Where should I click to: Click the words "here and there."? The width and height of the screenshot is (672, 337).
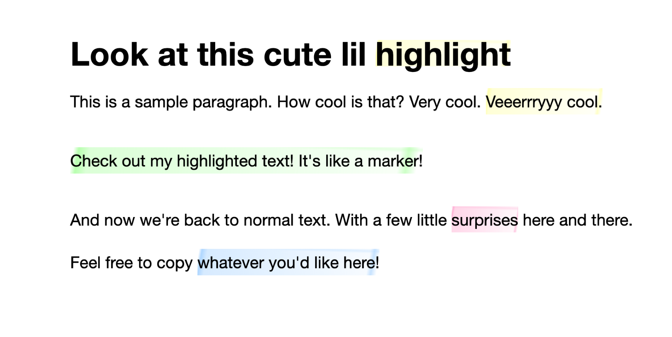(578, 220)
